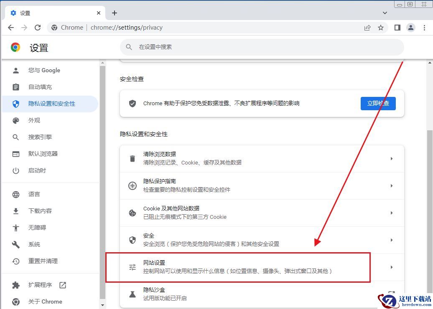Expand 隐私保护指南 row arrow
Viewport: 433px width, 309px height.
point(392,186)
